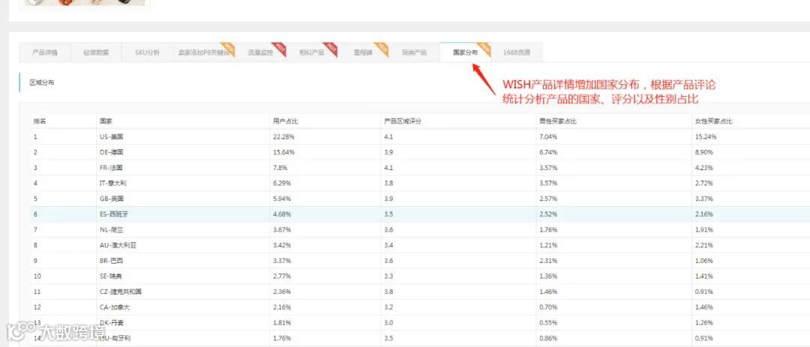Click the 0.55% male buyer value
810x347 pixels.
point(548,323)
